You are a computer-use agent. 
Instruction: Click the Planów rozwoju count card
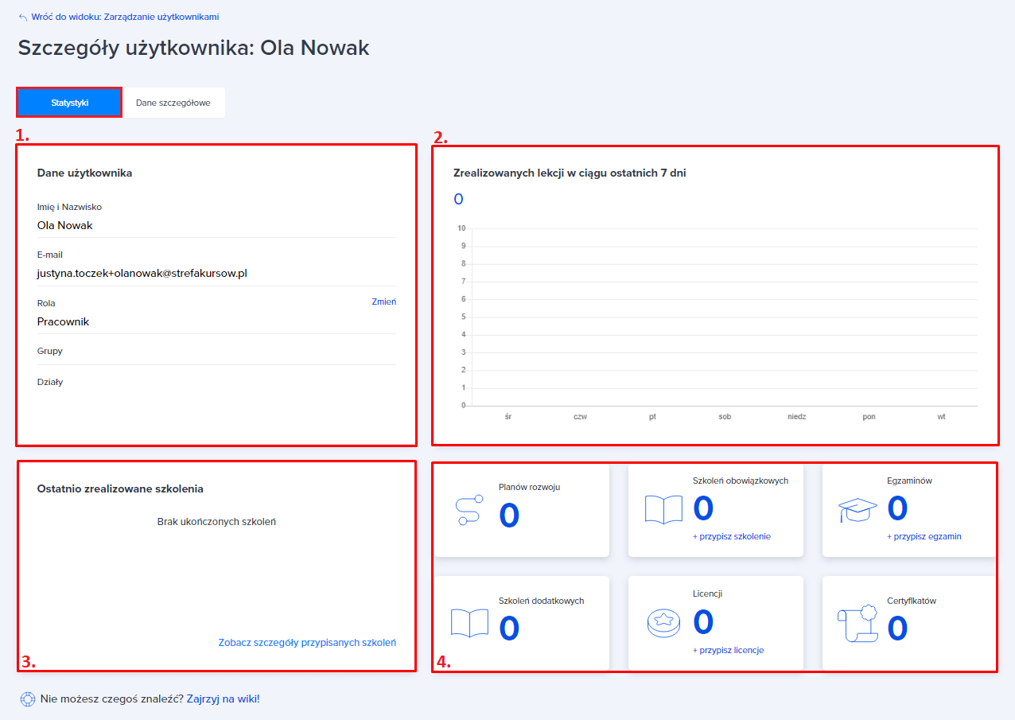pyautogui.click(x=522, y=510)
